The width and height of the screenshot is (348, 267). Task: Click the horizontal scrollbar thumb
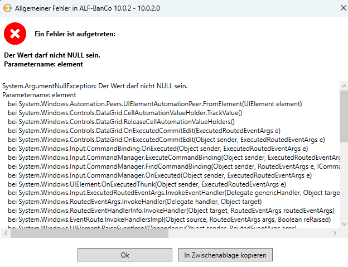pos(89,233)
